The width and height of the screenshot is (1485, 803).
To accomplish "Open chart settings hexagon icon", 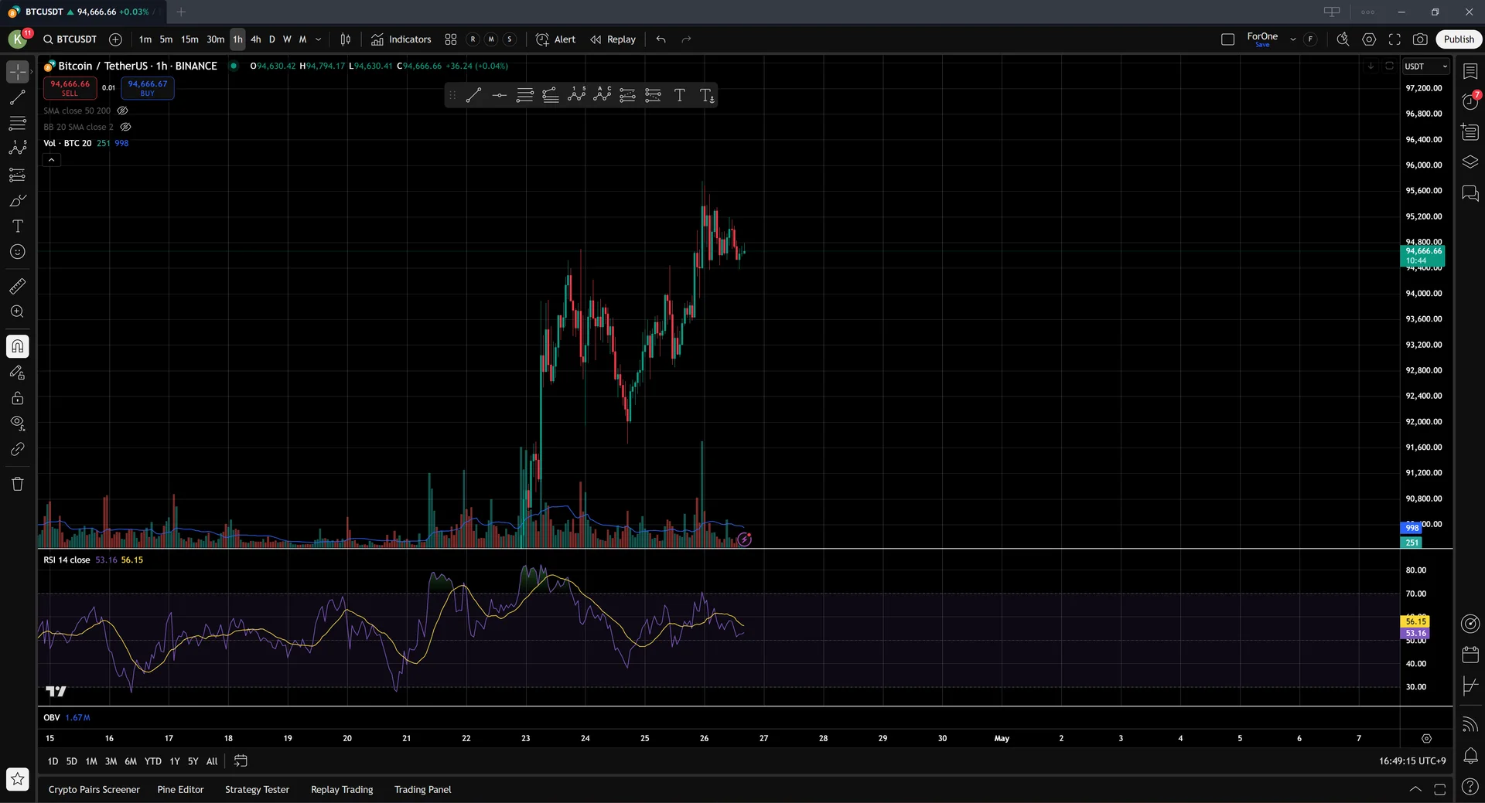I will tap(1369, 39).
